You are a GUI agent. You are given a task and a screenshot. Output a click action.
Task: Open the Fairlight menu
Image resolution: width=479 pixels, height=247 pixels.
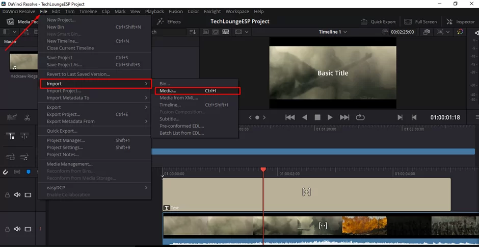click(x=212, y=11)
